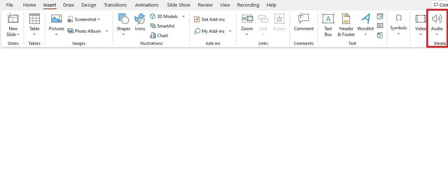Open the Shapes gallery
This screenshot has width=448, height=169.
[123, 25]
